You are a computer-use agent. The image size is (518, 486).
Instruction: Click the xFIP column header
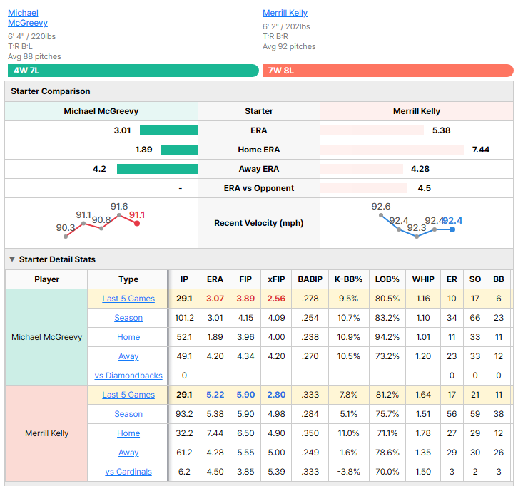(276, 279)
